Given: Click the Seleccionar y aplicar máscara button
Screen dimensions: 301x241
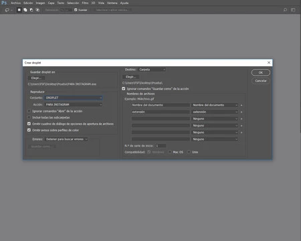Looking at the screenshot, I should pos(112,10).
